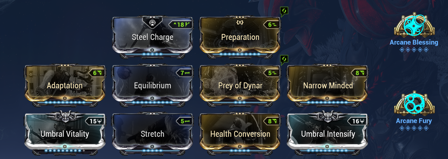
Task: Click the rank diamonds under Arcane Blessing
Action: point(414,49)
